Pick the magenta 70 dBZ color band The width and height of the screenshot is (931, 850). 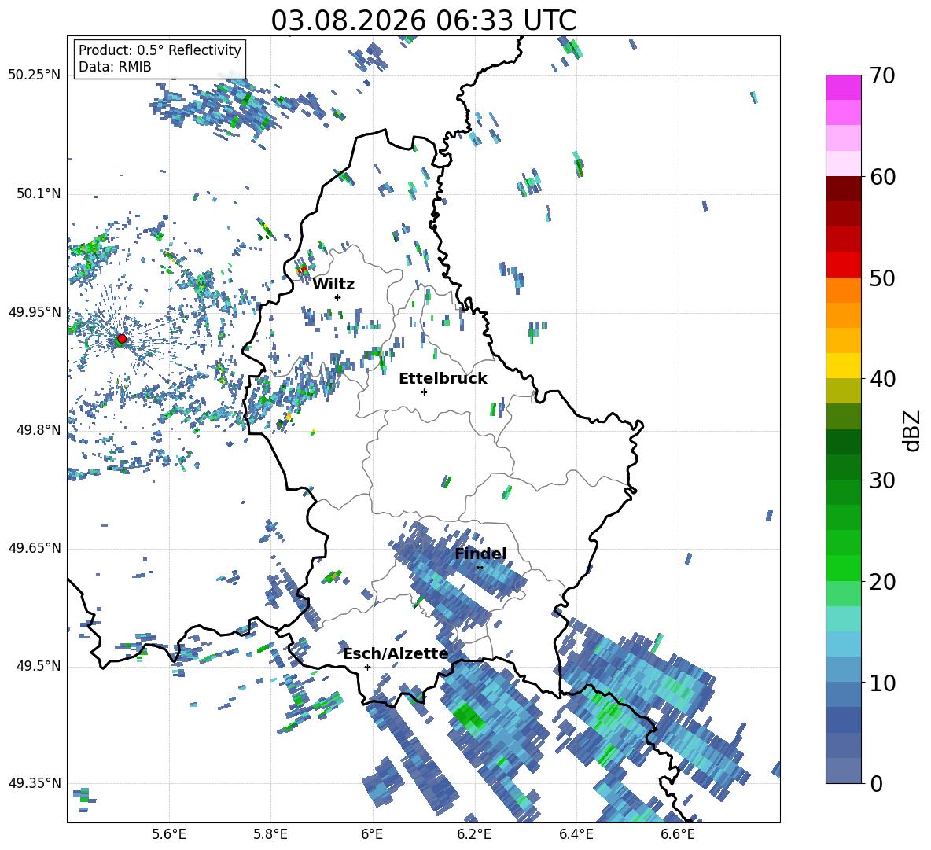[843, 87]
